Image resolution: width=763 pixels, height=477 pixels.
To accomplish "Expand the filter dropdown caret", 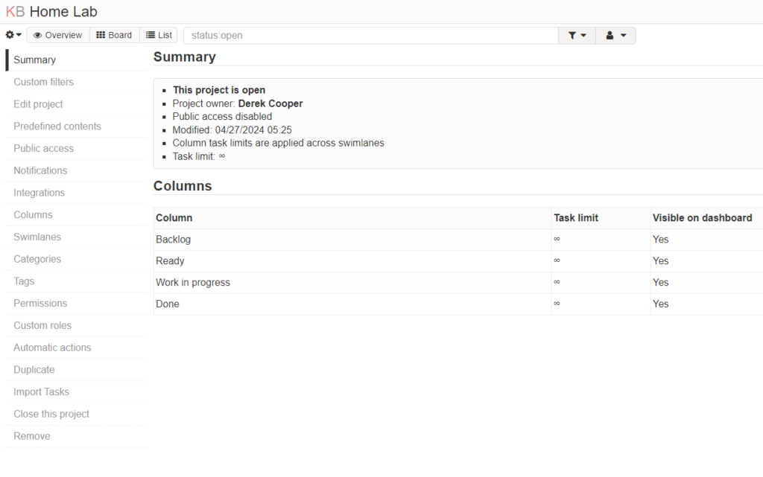I will (582, 34).
